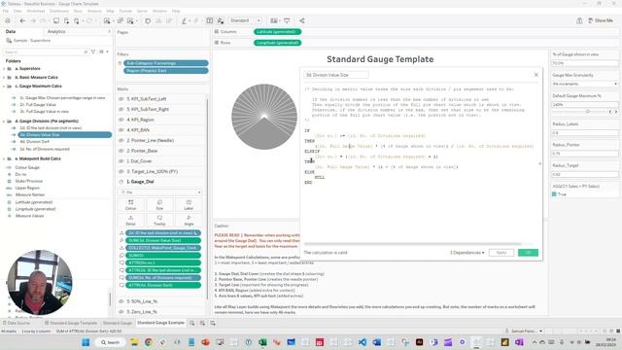Screen dimensions: 622x350
Task: Click the Size mark card button
Action: click(x=159, y=205)
